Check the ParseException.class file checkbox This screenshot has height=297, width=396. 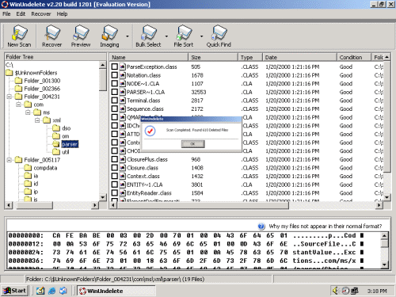(114, 67)
